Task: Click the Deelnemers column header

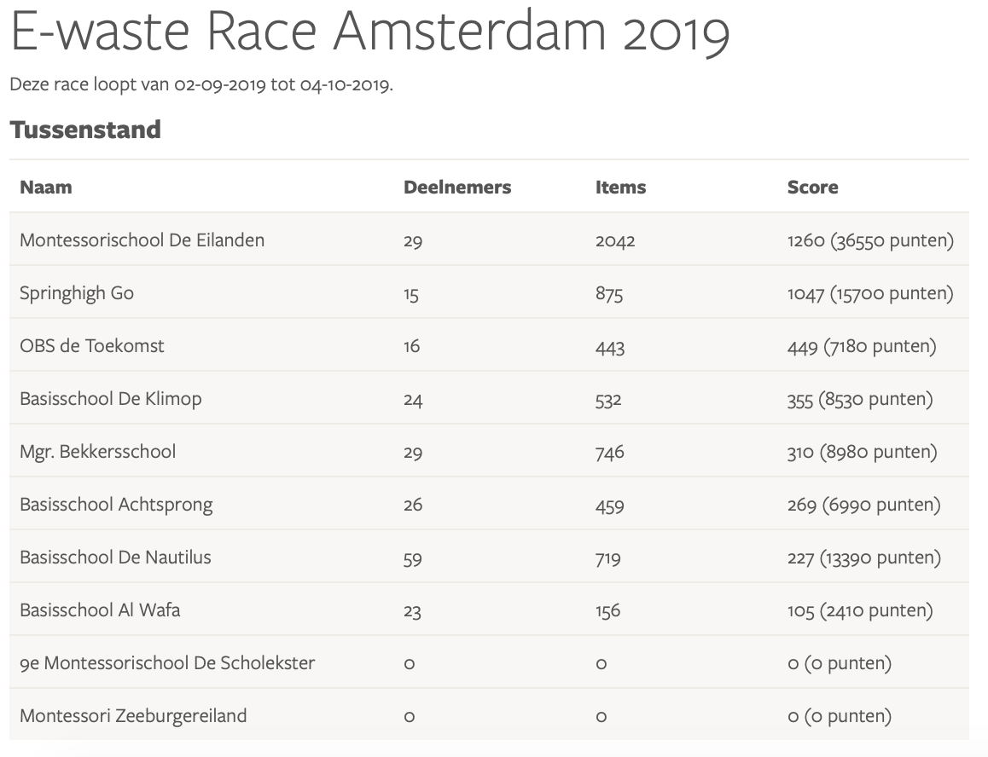Action: coord(456,188)
